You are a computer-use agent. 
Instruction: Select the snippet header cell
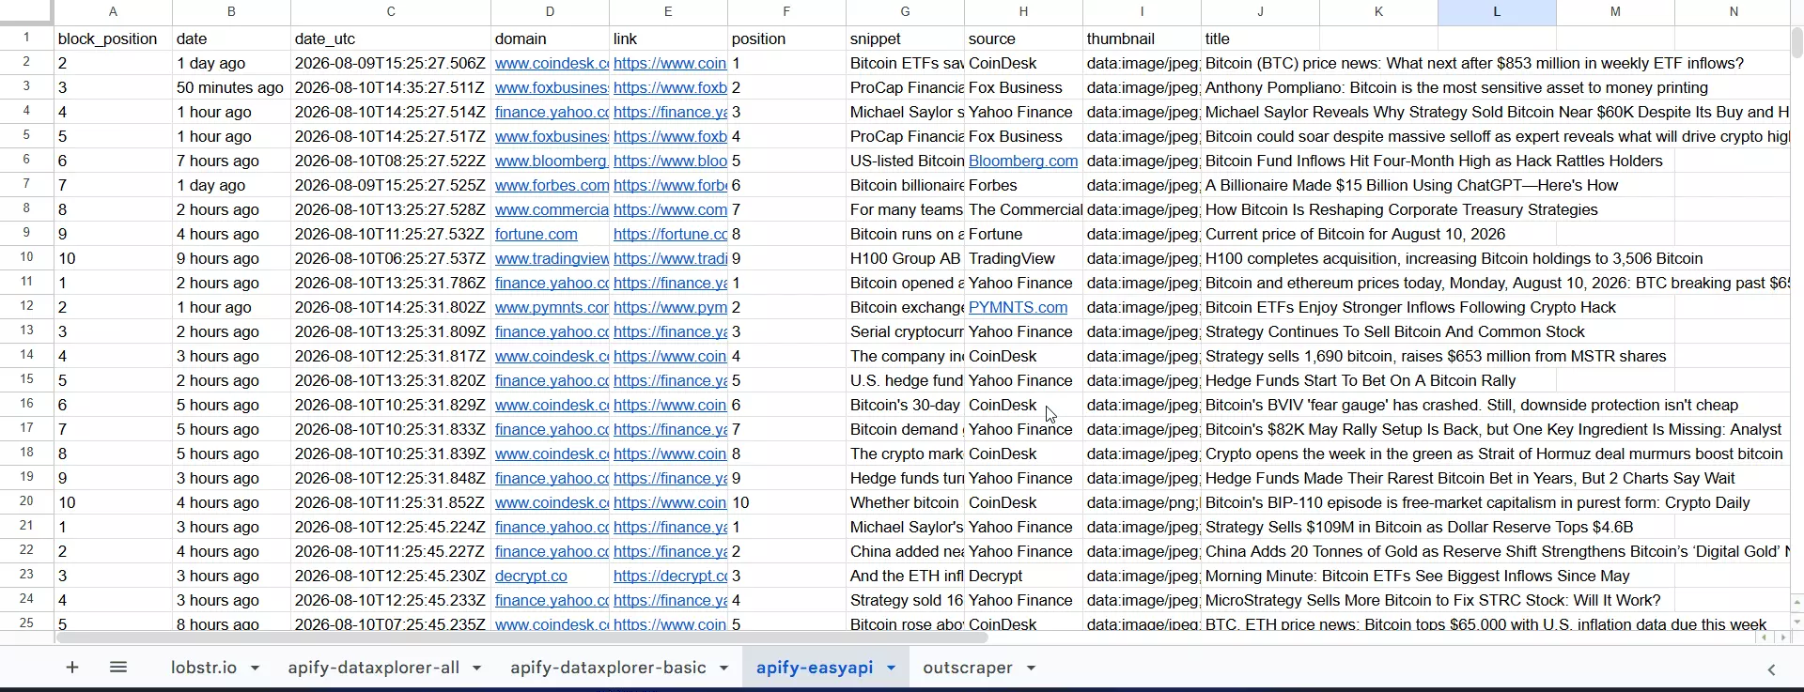click(905, 38)
